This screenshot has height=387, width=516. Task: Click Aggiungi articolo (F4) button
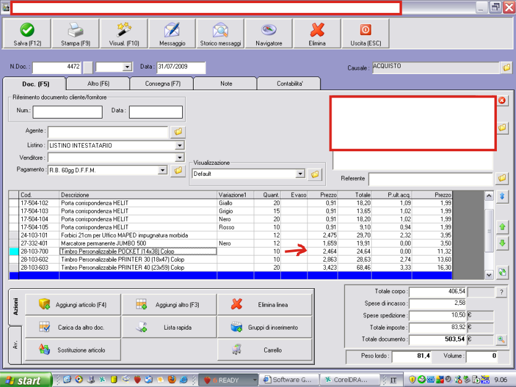coord(73,304)
